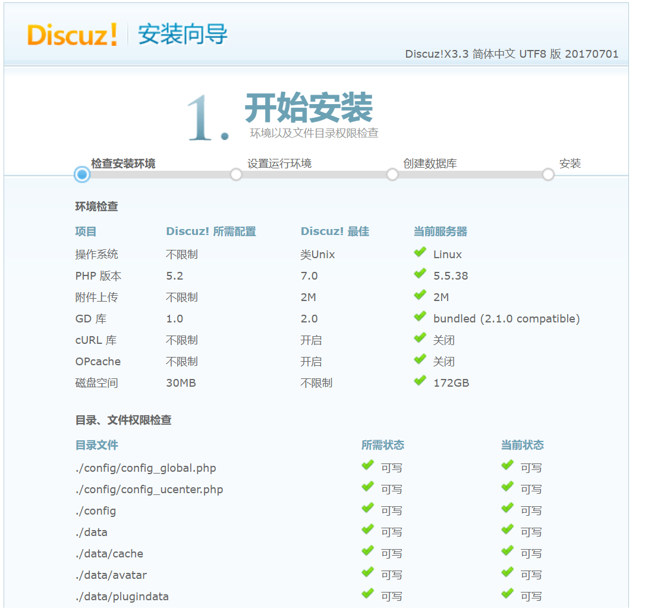Click the green check in cURL 库 row

420,337
